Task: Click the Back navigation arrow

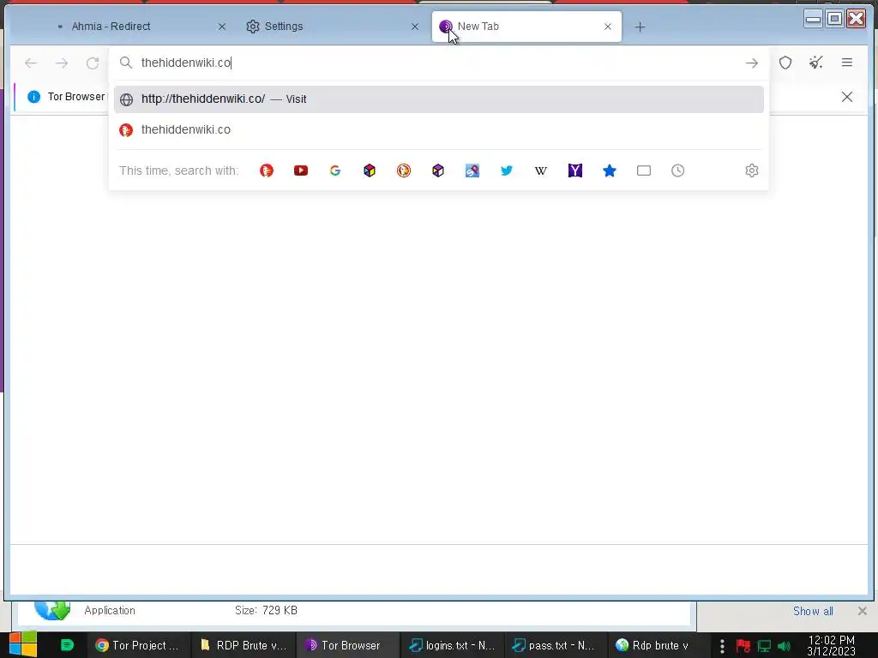Action: (31, 63)
